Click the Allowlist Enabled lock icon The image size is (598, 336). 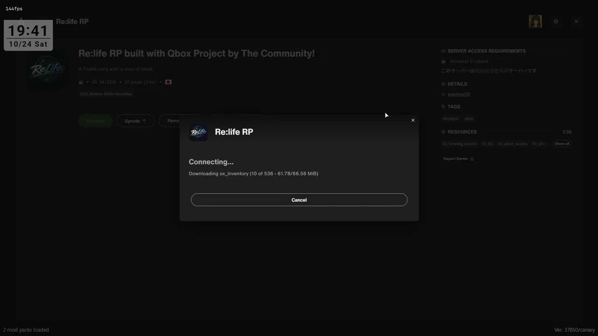click(x=443, y=62)
